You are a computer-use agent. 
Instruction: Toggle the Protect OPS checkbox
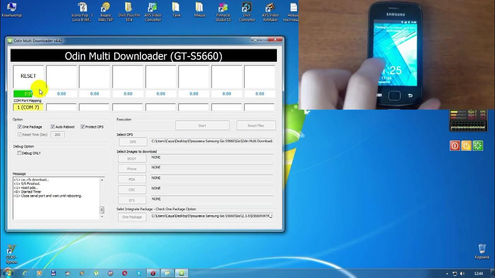click(83, 127)
